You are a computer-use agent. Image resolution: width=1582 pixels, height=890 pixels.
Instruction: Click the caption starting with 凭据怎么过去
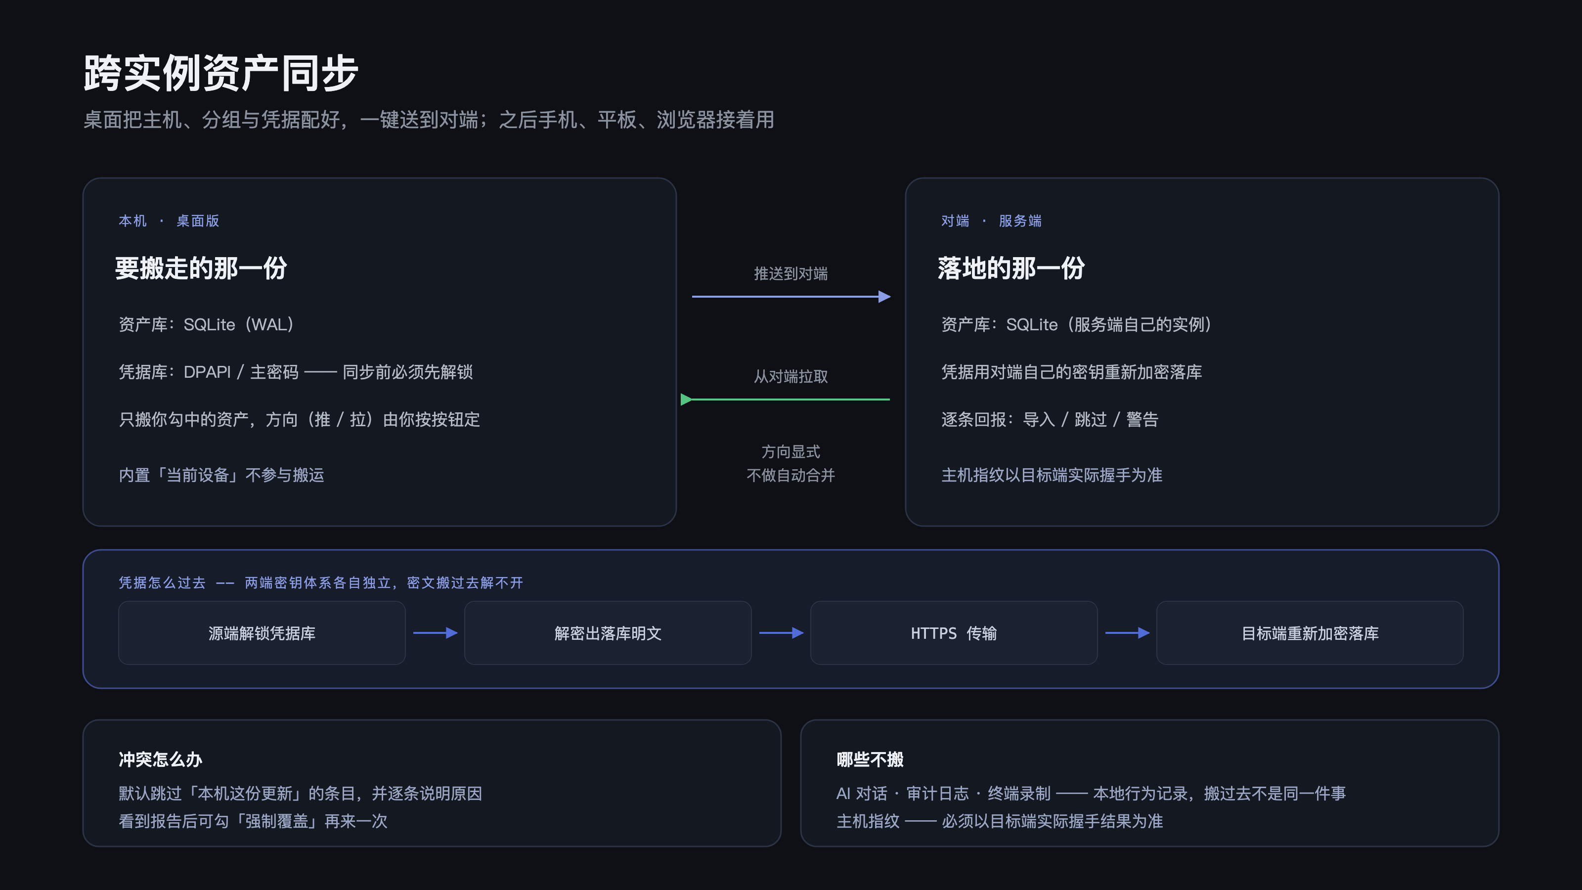coord(321,583)
